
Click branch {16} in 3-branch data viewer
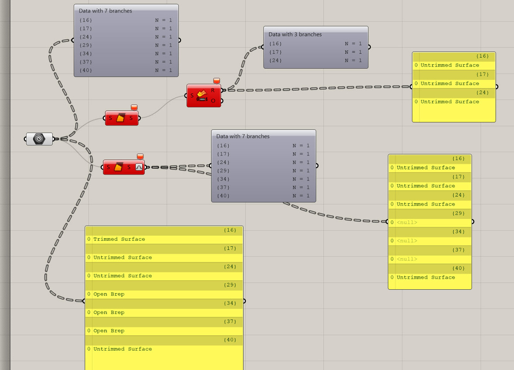315,44
